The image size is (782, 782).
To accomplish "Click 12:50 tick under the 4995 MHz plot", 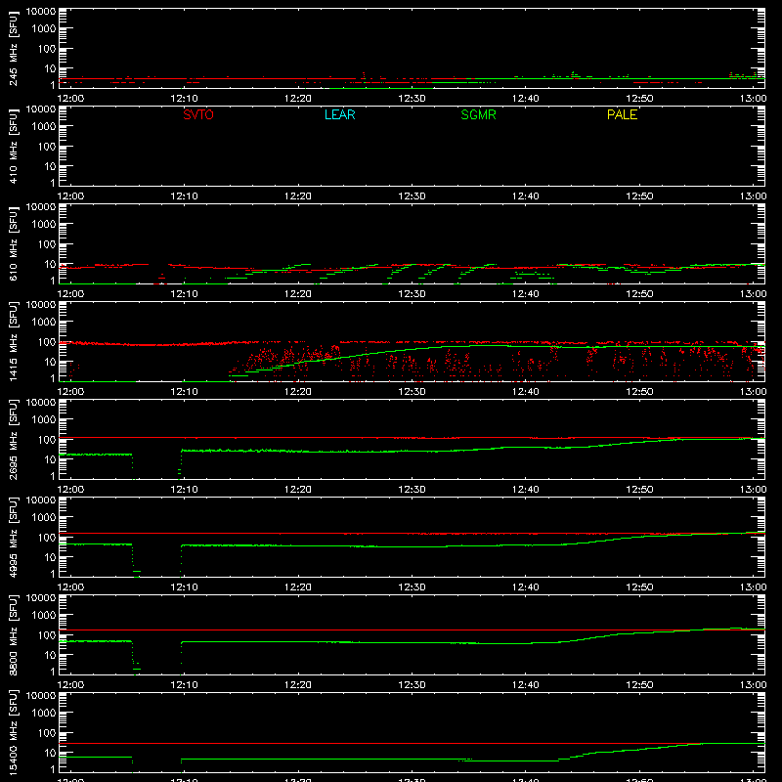I will pos(639,587).
